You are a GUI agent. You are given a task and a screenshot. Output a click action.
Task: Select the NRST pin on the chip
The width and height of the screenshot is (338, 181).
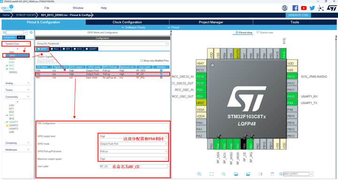[201, 103]
